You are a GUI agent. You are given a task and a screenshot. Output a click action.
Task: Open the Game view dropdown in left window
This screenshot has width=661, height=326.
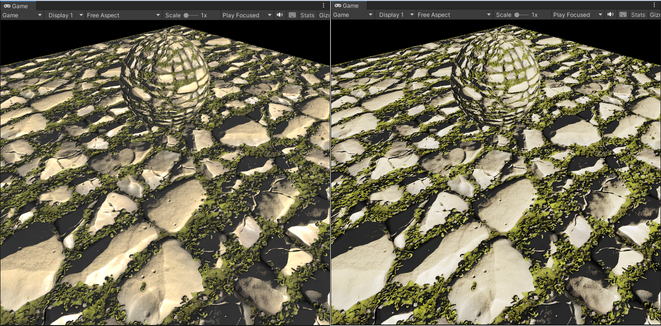(x=22, y=15)
